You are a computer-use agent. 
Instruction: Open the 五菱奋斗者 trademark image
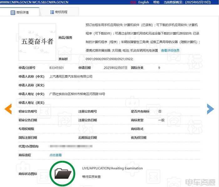37,42
